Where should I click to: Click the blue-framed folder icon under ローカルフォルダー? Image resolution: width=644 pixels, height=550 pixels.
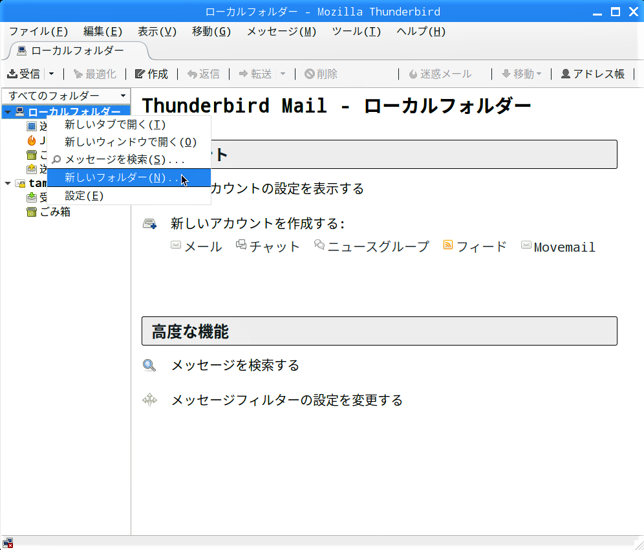[32, 126]
